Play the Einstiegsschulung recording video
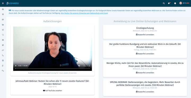The width and height of the screenshot is (191, 98). coord(16,66)
